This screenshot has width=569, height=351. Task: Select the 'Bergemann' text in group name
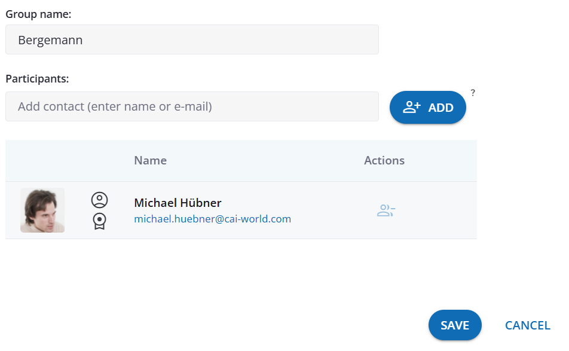pos(50,40)
